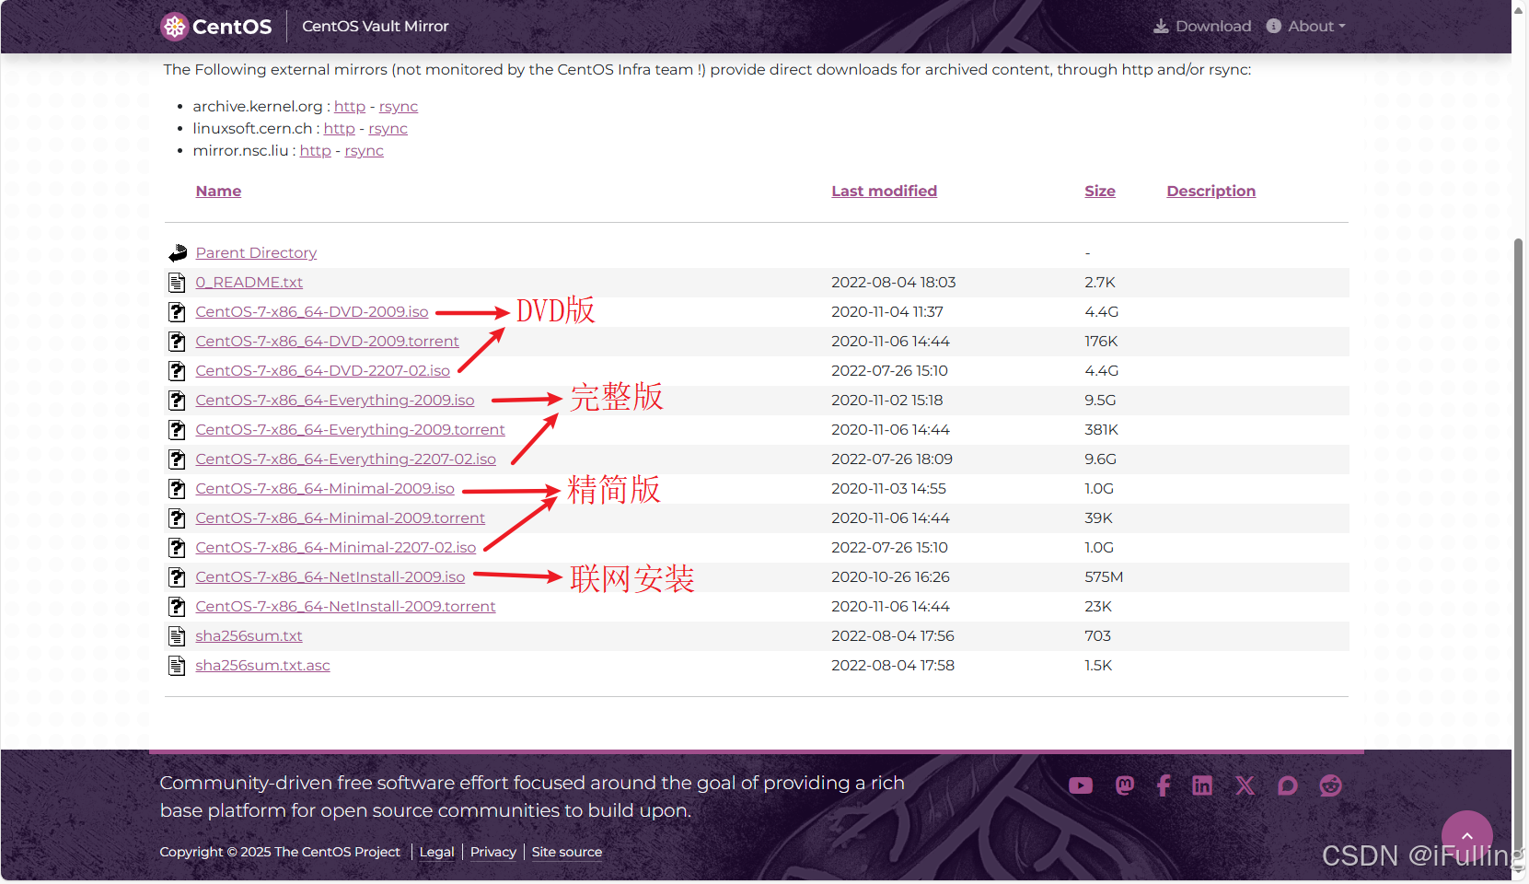Image resolution: width=1529 pixels, height=884 pixels.
Task: Select the 575M size cell
Action: 1103,577
